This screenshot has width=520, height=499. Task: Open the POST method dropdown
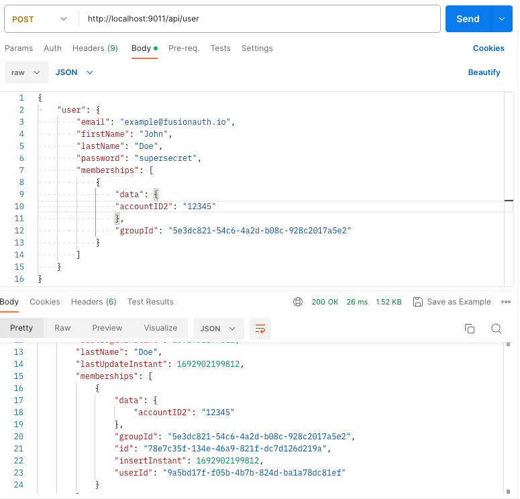click(x=40, y=19)
